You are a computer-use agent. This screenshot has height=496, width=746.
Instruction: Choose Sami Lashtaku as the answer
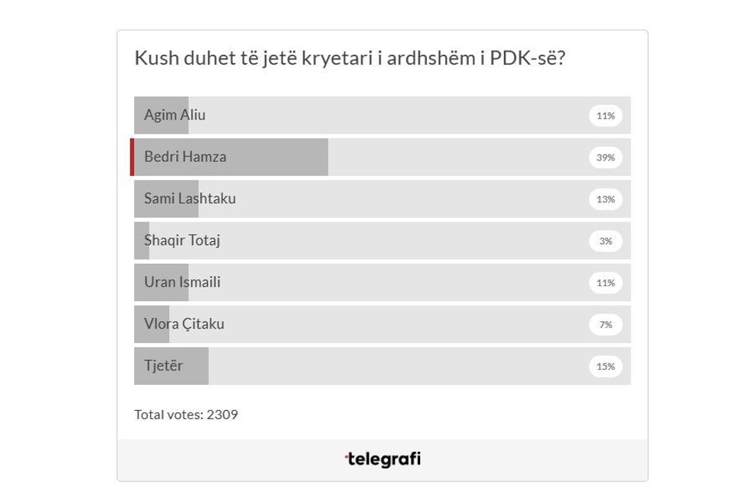(190, 199)
